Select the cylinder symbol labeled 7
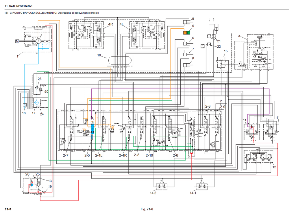Viewport: 296px width, 217px height. pos(186,54)
